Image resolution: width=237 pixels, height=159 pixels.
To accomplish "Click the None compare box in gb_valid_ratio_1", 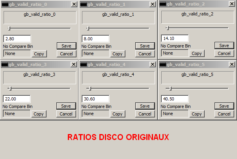I will coord(95,53).
